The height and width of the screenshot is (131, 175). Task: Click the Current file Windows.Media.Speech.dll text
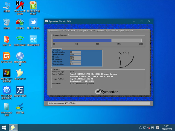[82, 84]
